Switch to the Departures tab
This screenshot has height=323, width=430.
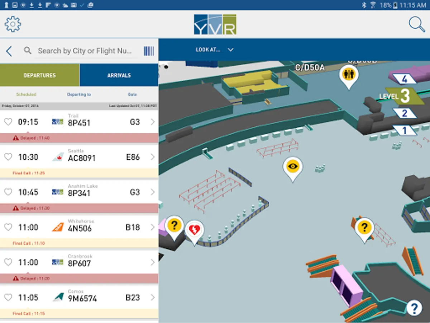[40, 75]
